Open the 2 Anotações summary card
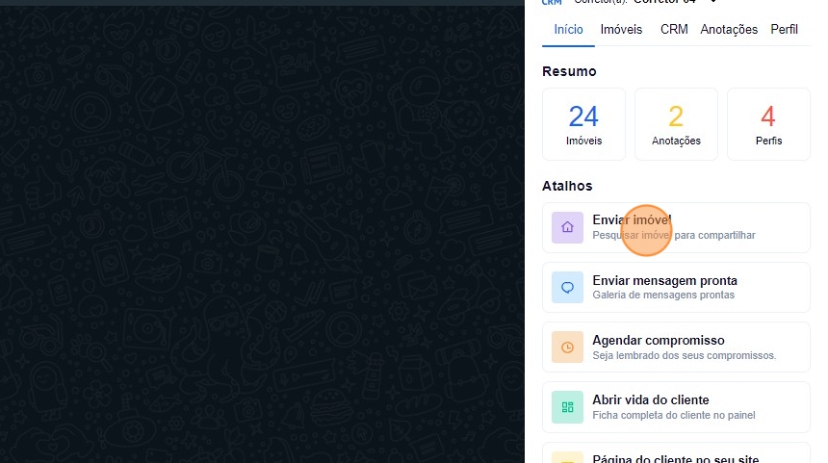This screenshot has height=463, width=828. [676, 124]
